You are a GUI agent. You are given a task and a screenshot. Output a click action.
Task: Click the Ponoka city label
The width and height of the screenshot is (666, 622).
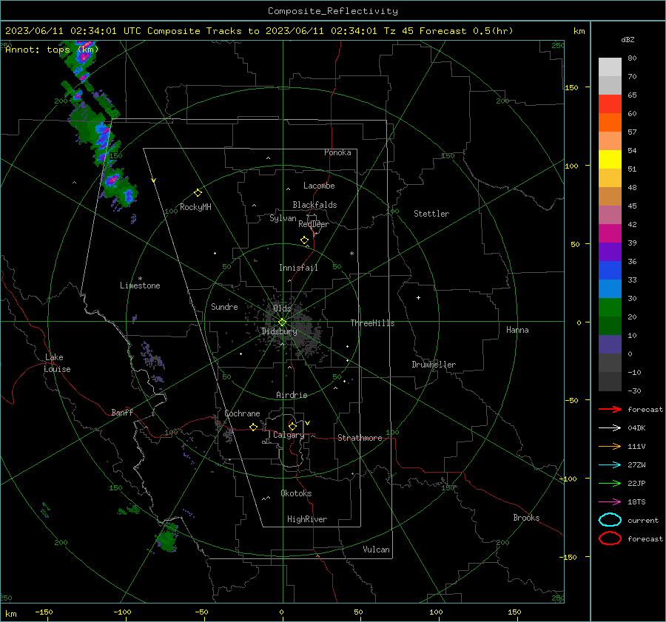click(337, 152)
